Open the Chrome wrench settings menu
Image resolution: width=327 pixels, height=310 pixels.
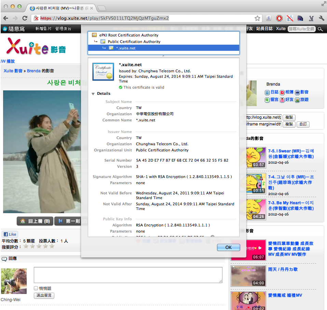322,18
